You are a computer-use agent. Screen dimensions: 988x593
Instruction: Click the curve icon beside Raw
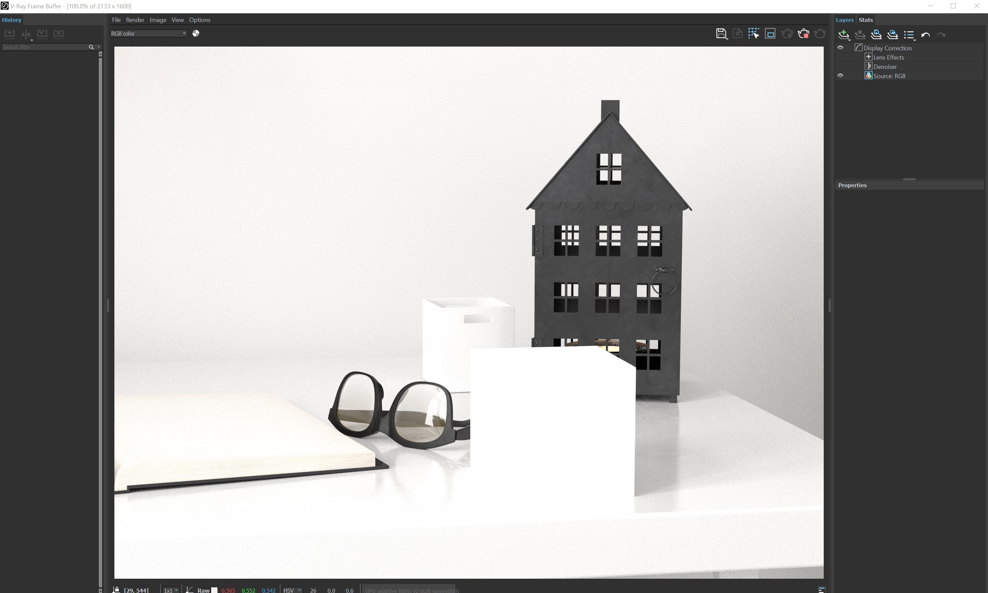190,590
